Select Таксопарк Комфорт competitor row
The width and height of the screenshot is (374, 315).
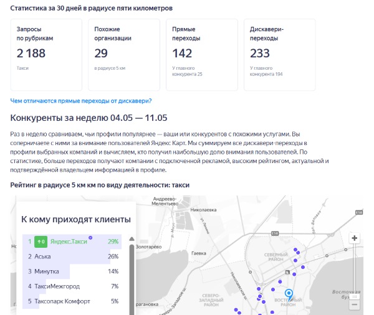pos(72,301)
